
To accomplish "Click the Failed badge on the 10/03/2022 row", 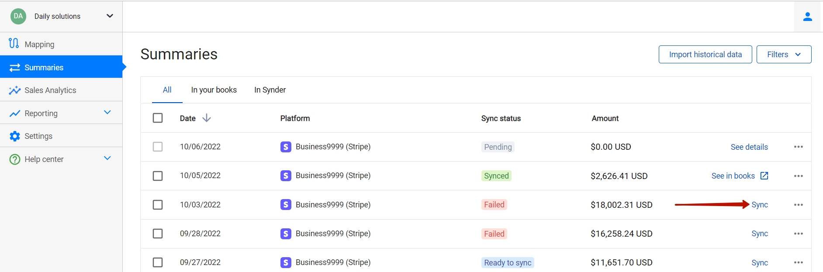I will click(494, 205).
